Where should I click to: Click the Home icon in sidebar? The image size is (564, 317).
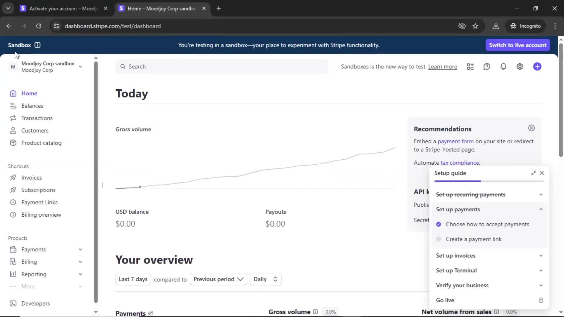13,93
